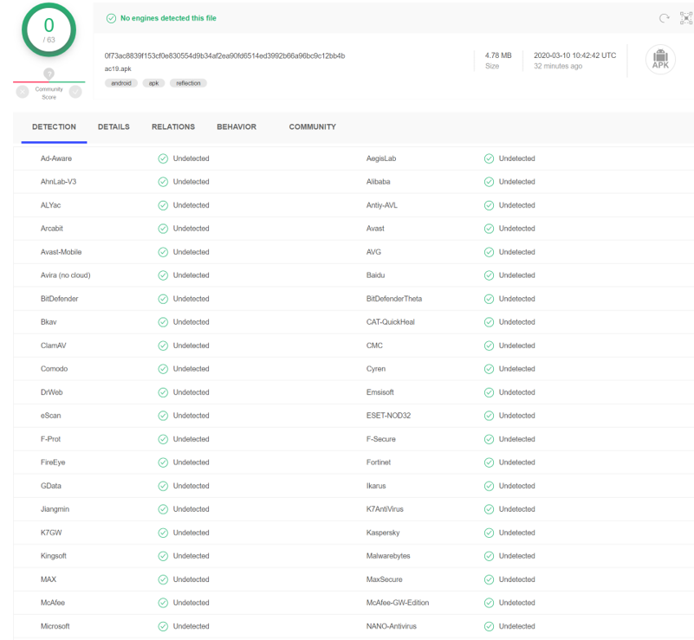Click the FireEye engine name
Viewport: 694px width, 640px height.
pos(53,462)
